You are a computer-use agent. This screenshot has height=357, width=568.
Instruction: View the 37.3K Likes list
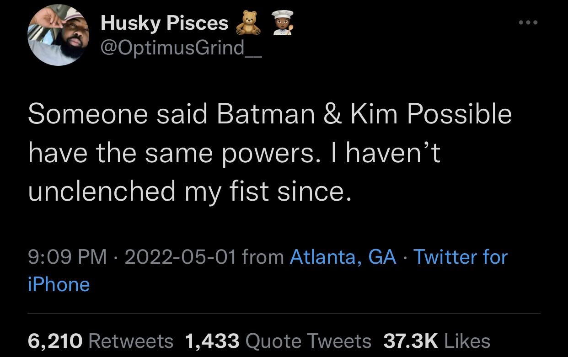point(436,341)
